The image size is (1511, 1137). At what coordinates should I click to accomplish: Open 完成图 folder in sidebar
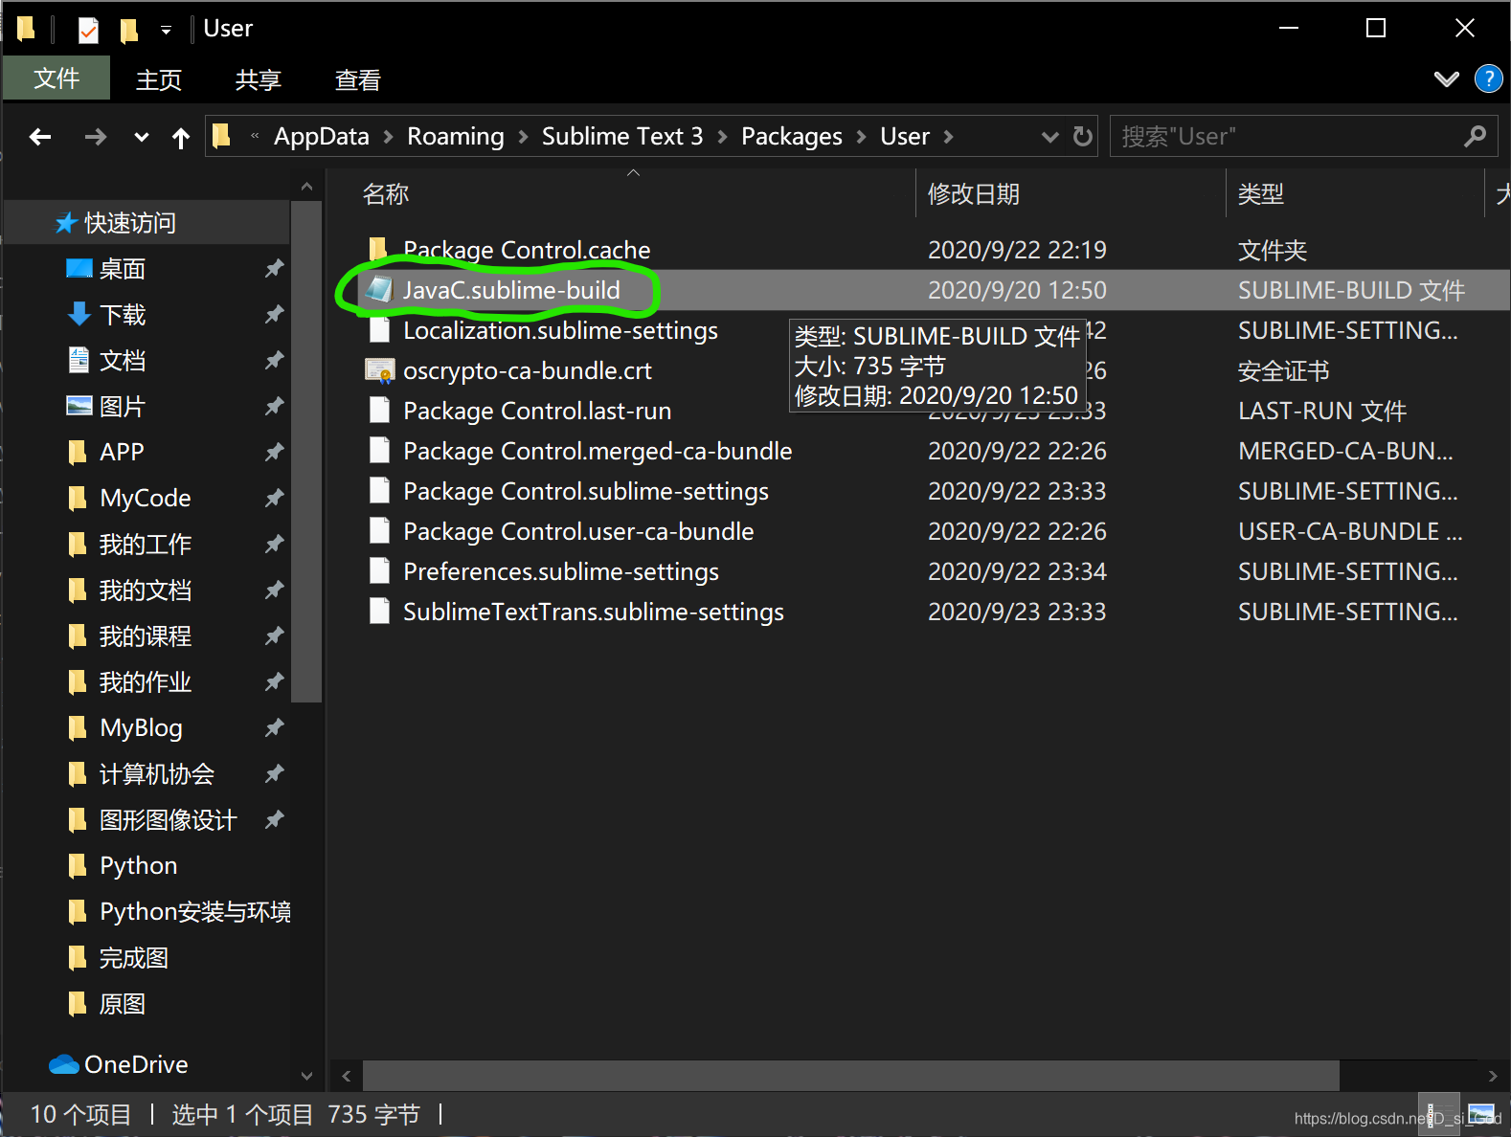click(133, 958)
